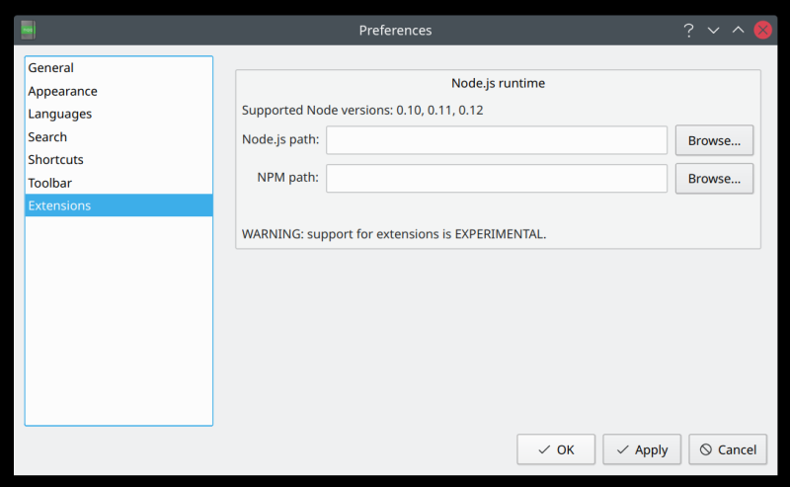Screen dimensions: 790x487
Task: Click into the NPM path field
Action: tap(497, 179)
